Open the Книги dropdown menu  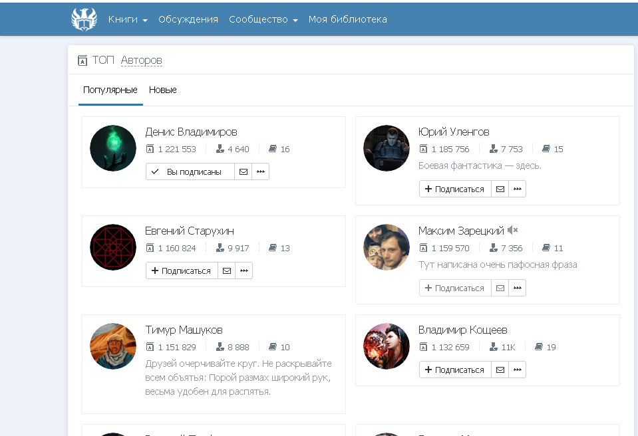(x=128, y=19)
